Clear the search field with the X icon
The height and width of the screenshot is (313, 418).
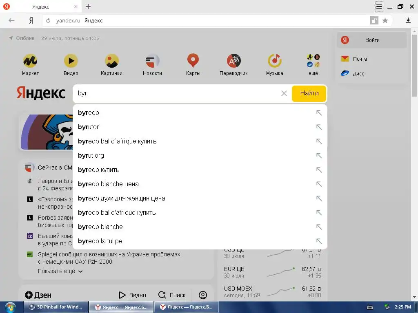tap(284, 93)
